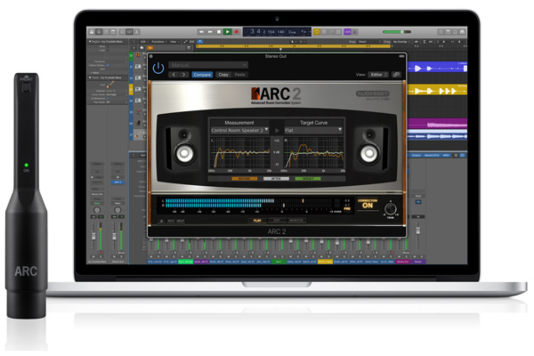Viewport: 534px width, 356px height.
Task: Select the MONITOR mode tab in ARC 2
Action: pyautogui.click(x=296, y=220)
